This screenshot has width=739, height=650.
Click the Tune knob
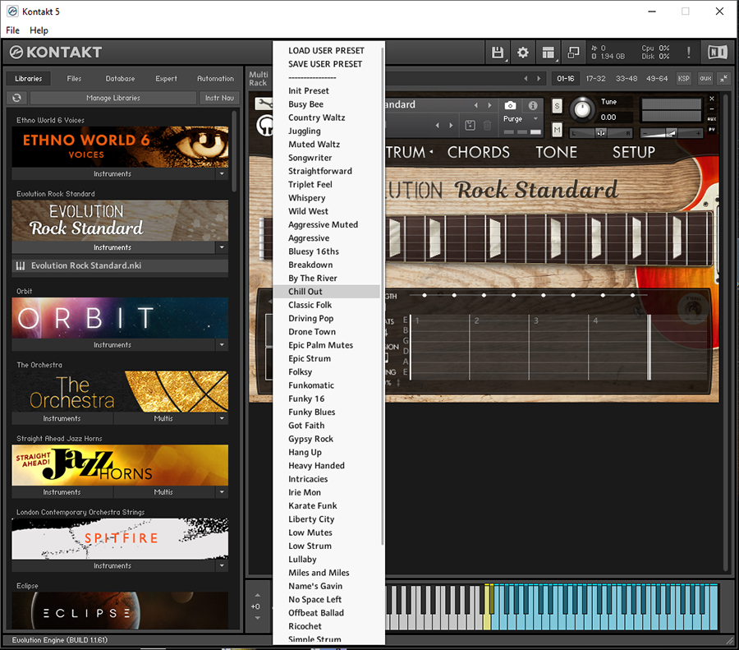point(582,109)
